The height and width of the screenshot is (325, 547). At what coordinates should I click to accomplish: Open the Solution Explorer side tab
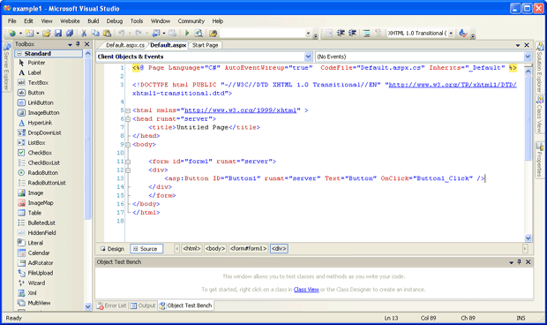(539, 69)
